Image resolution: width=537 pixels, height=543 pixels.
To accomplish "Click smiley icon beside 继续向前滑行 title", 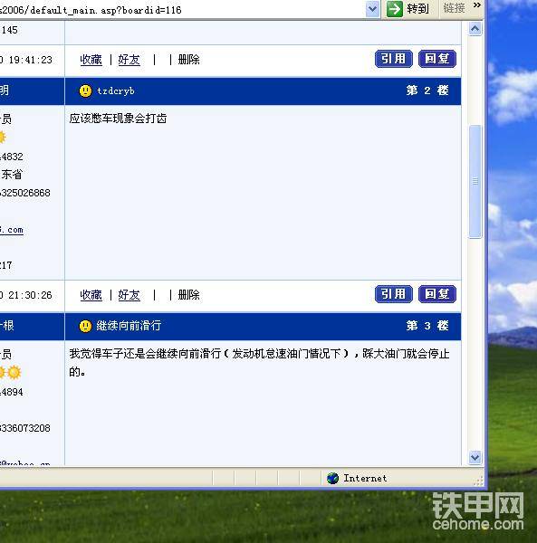I will pos(85,326).
